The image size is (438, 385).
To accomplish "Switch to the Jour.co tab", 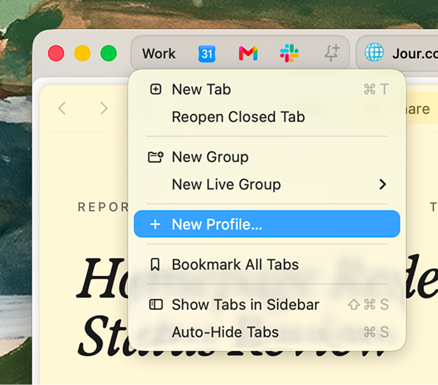I will pyautogui.click(x=397, y=53).
